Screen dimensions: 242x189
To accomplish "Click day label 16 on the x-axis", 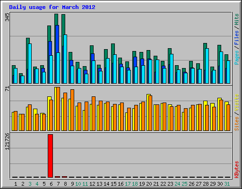I will (121, 184).
